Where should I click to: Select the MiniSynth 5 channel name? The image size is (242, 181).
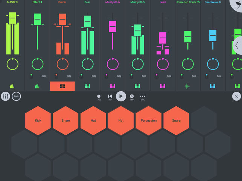137,2
